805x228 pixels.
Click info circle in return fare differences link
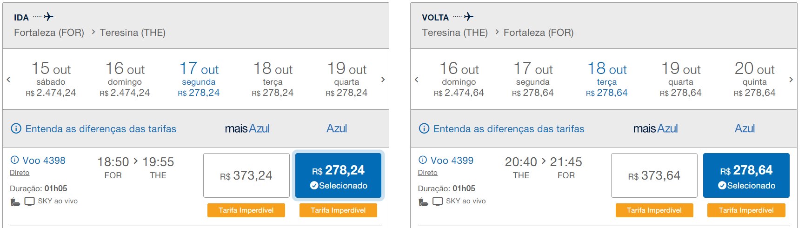(424, 128)
